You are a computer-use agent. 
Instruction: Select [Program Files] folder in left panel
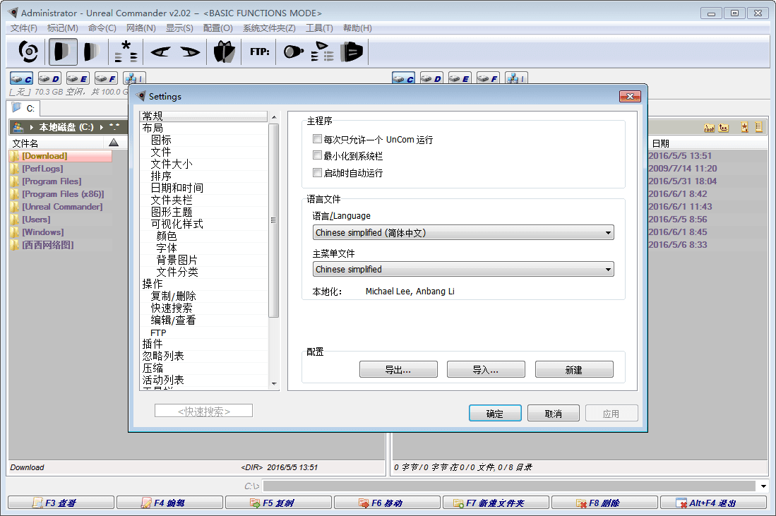(x=52, y=181)
